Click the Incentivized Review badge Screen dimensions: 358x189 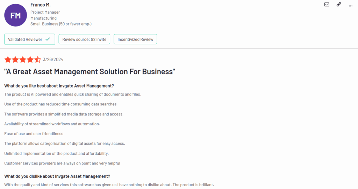click(x=135, y=39)
